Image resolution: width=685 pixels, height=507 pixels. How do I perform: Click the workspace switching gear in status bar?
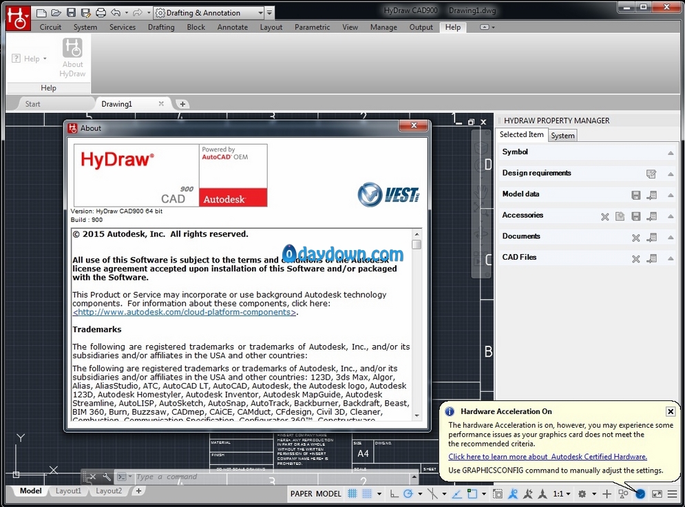click(x=582, y=494)
